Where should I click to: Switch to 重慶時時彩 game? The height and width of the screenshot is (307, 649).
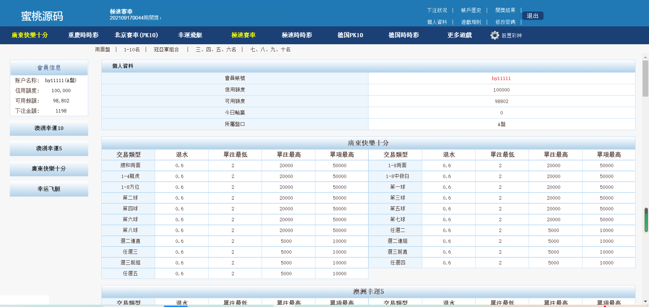[83, 35]
